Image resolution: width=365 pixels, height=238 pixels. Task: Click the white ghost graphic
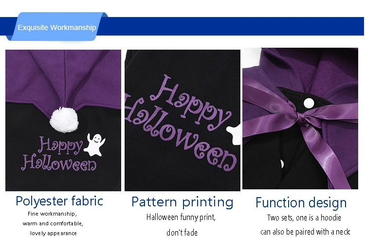95,145
